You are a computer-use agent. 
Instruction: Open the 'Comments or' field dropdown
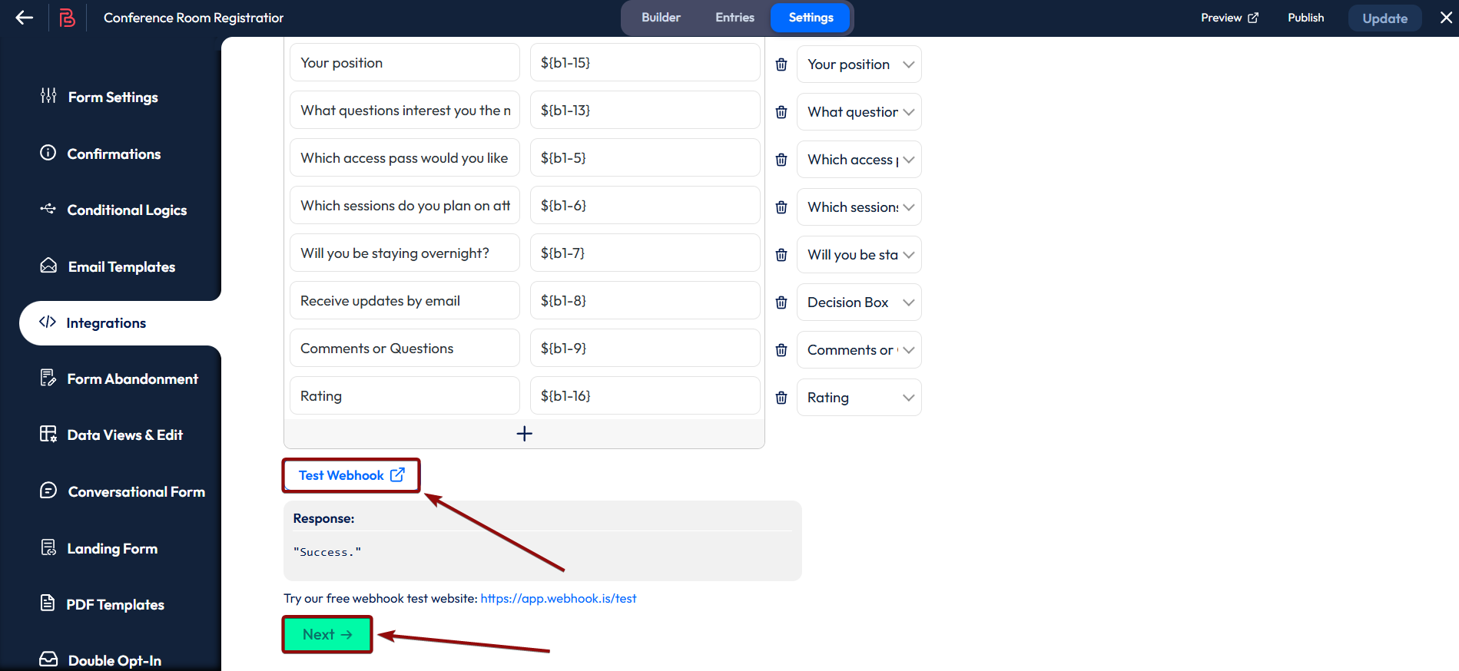859,350
